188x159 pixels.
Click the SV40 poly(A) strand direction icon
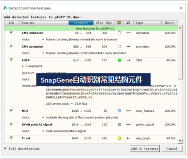128,124
